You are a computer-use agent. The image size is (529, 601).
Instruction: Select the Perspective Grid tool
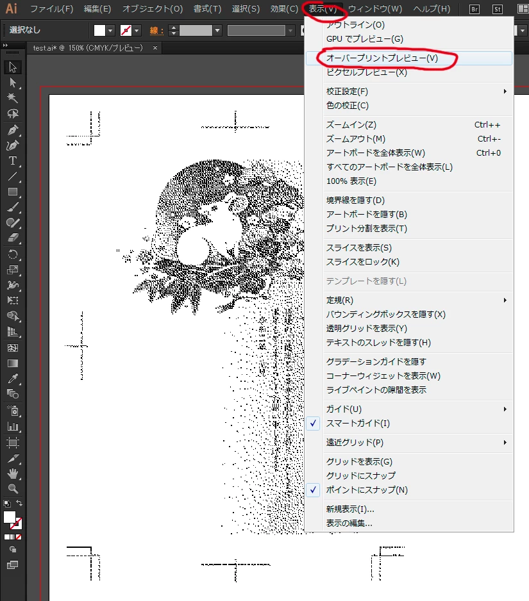pos(13,332)
